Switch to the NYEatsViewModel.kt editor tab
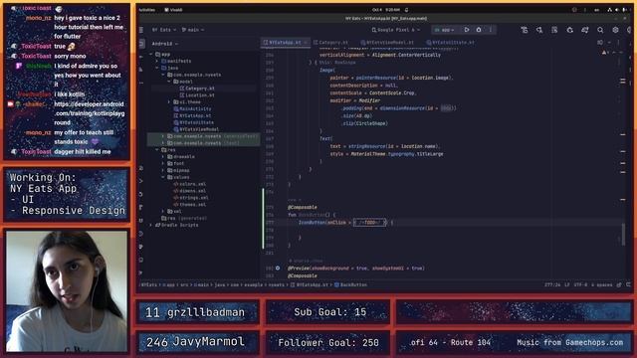 tap(387, 42)
